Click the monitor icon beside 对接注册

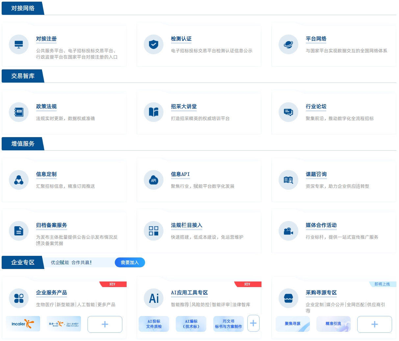pyautogui.click(x=19, y=44)
